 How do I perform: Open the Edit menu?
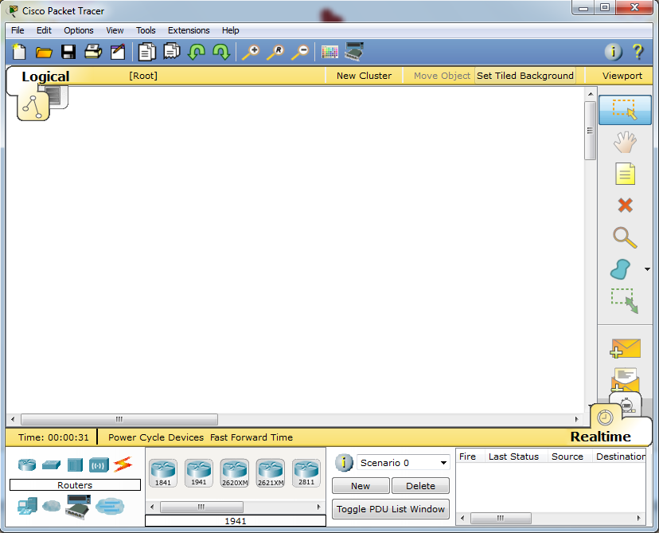(x=44, y=30)
